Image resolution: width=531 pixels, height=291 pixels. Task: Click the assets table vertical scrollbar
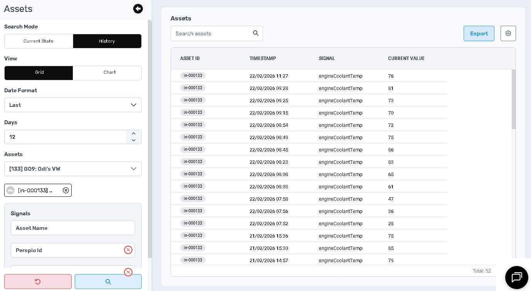coord(513,100)
